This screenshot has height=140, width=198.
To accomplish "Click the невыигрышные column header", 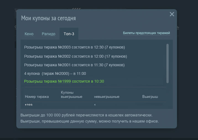I will click(x=107, y=97).
